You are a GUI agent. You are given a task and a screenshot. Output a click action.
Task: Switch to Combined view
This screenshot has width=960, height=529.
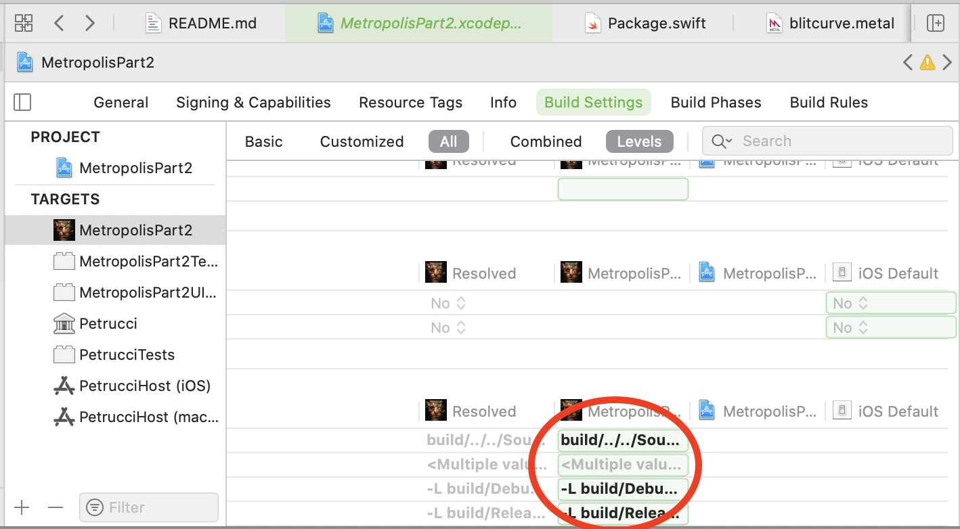coord(546,141)
